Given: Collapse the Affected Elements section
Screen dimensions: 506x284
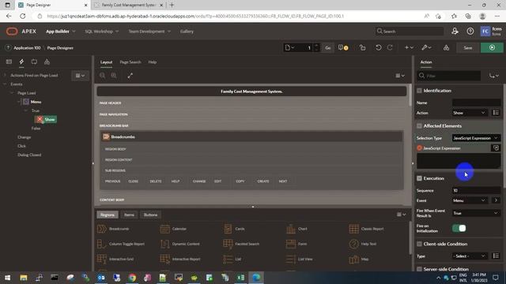Looking at the screenshot, I should point(419,126).
